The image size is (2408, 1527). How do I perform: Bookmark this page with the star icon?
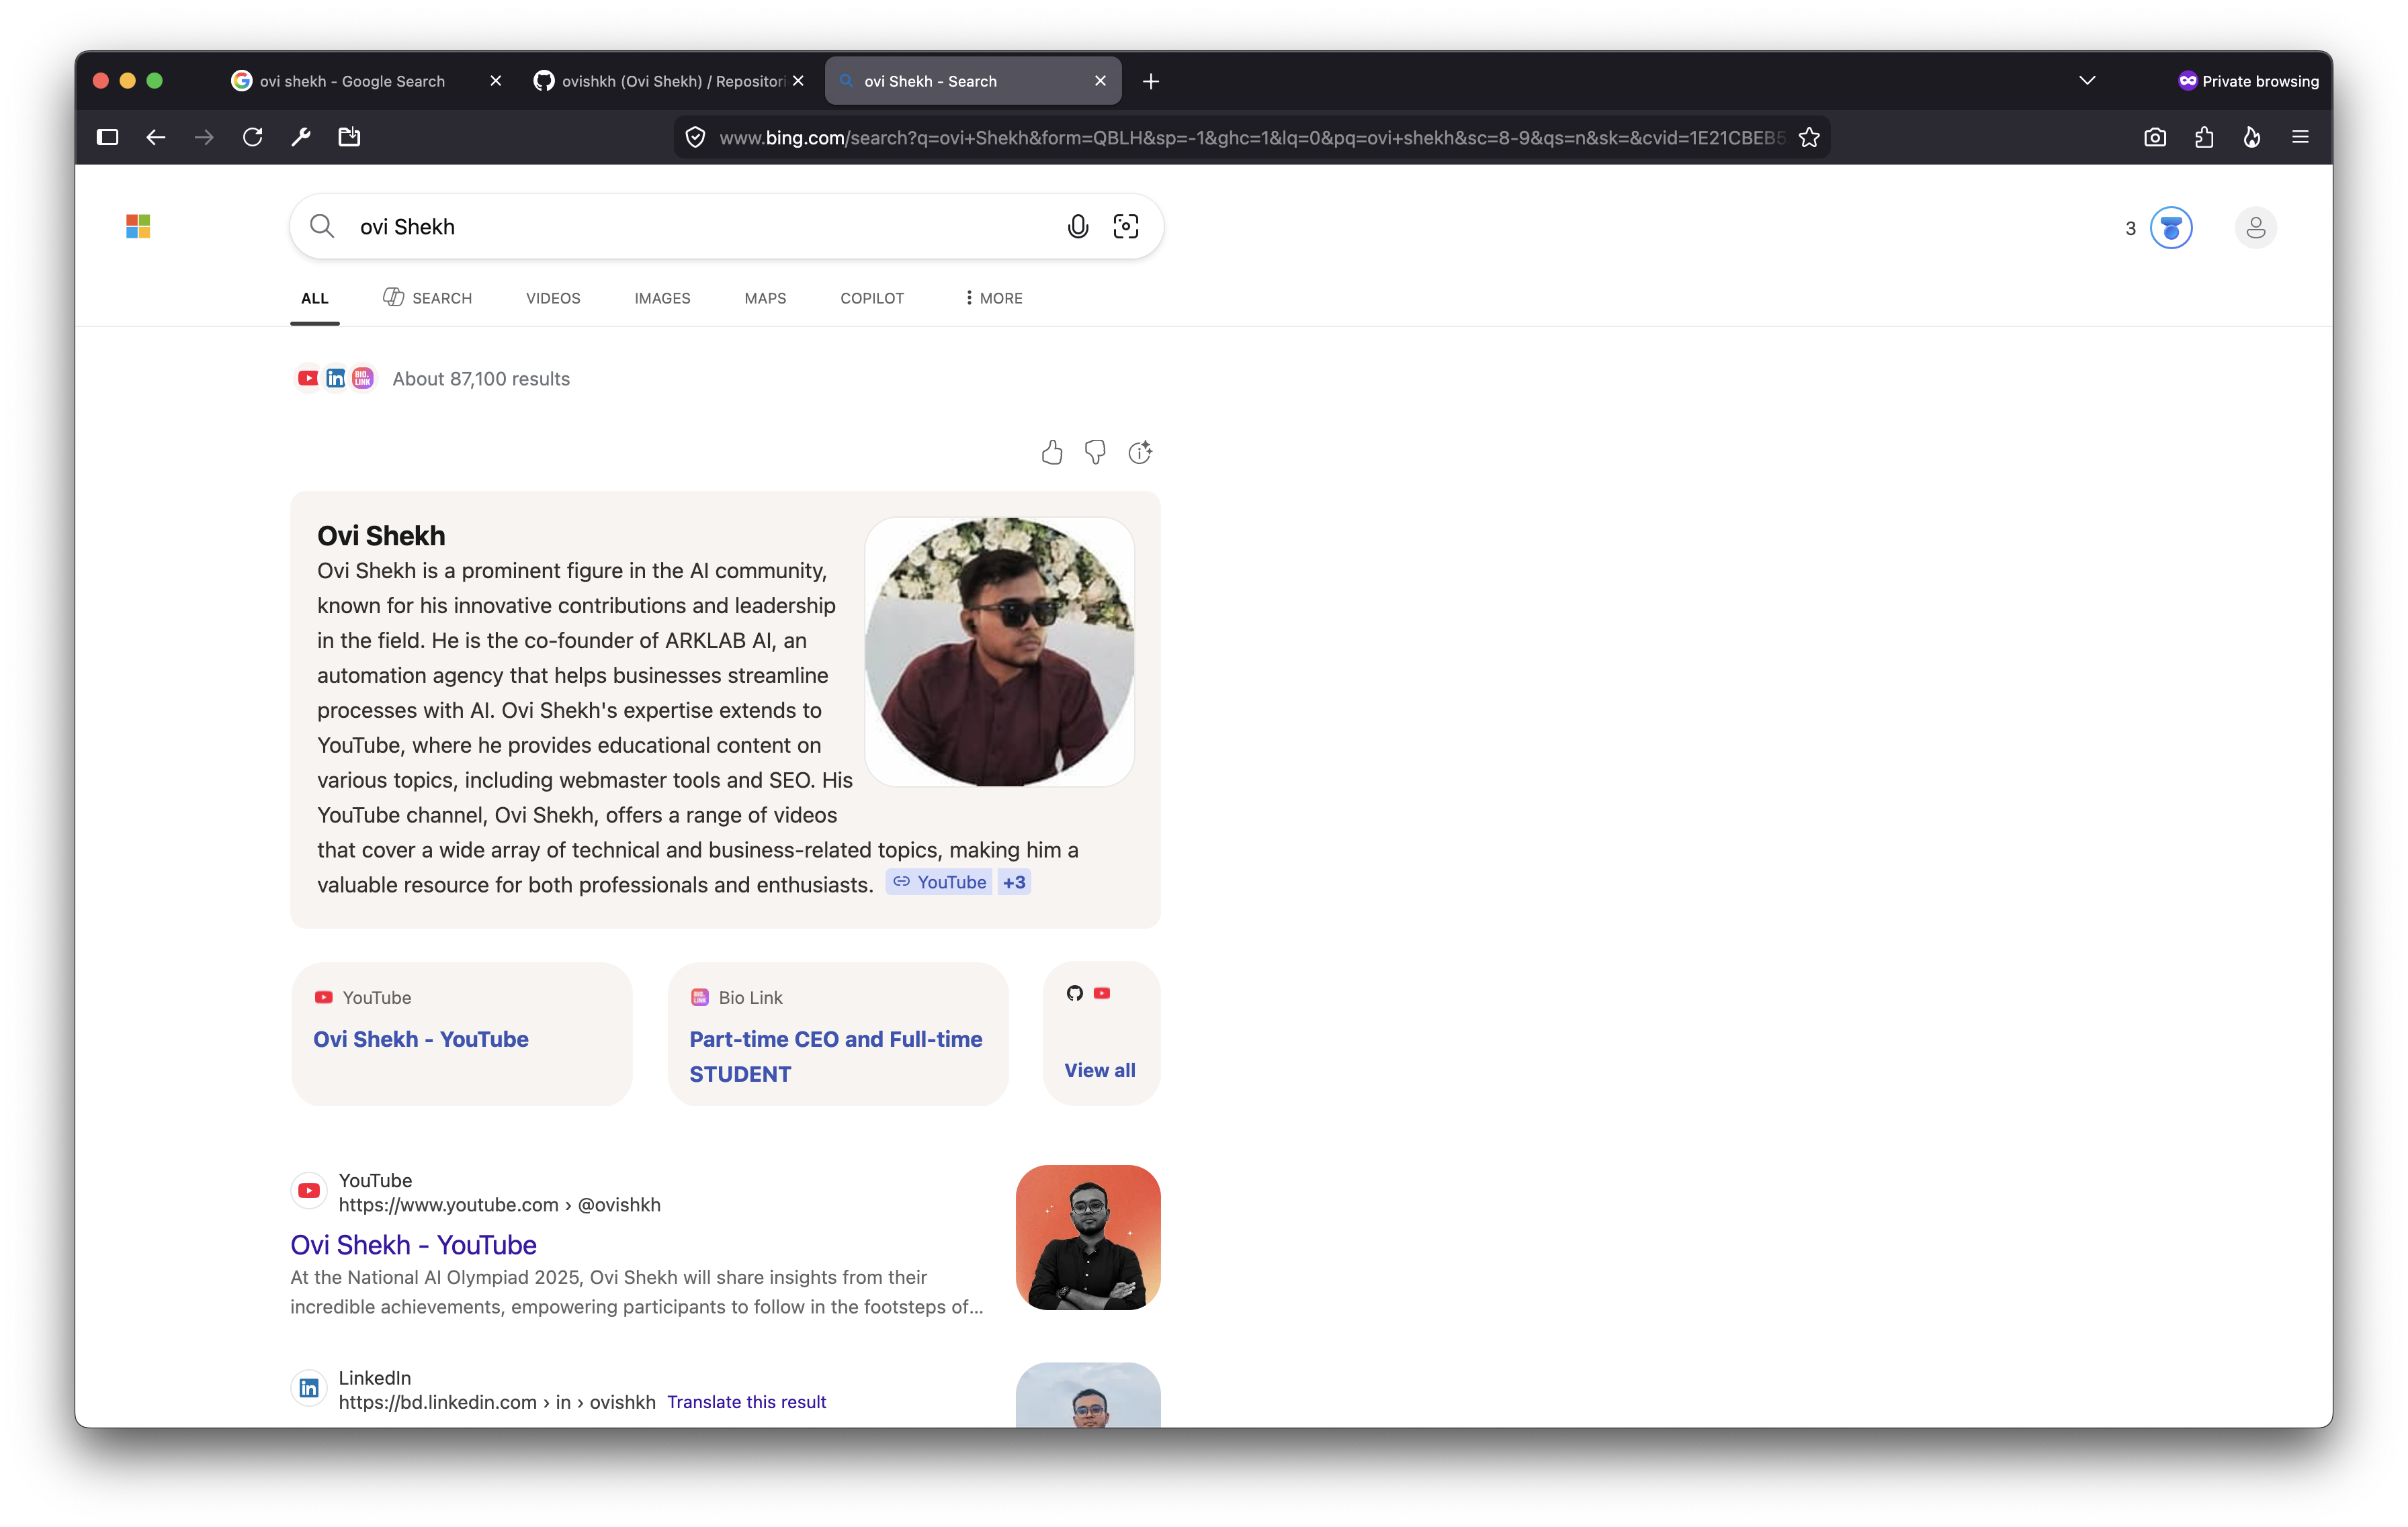coord(1809,138)
